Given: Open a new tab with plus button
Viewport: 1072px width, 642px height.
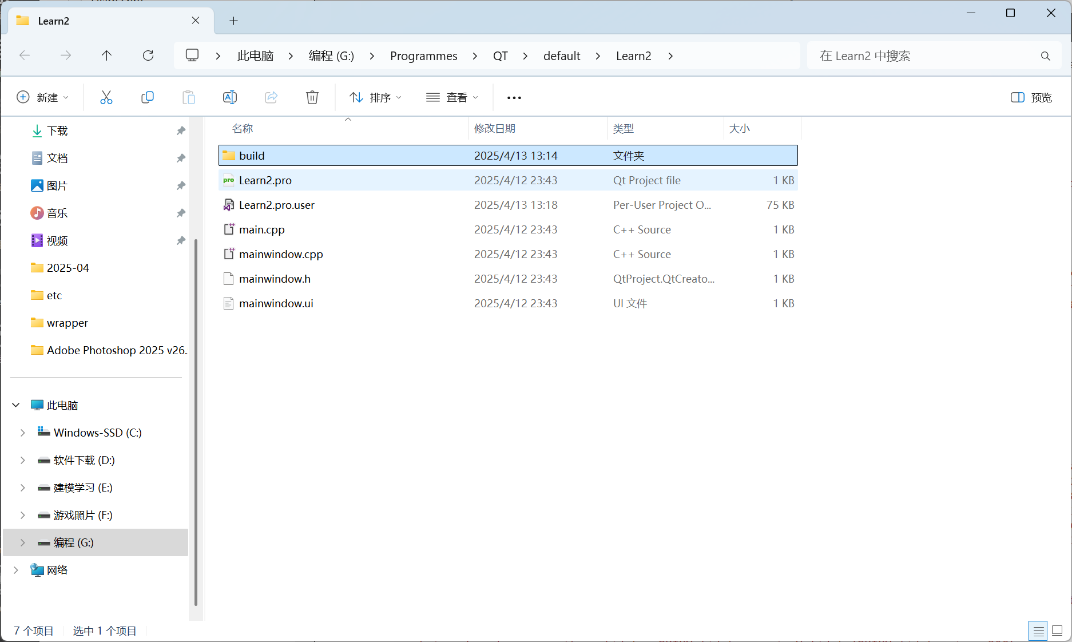Looking at the screenshot, I should (x=233, y=21).
